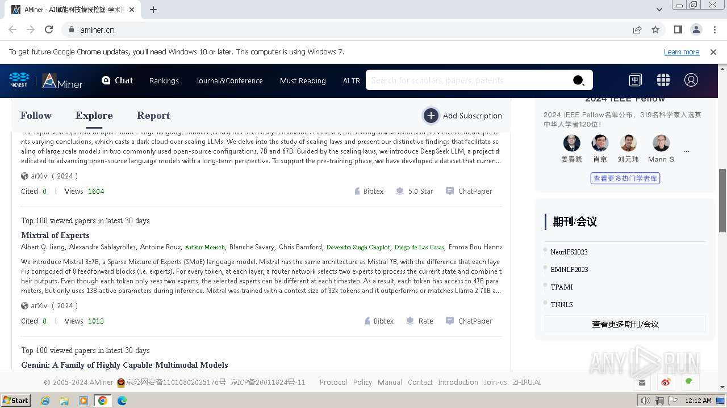Open scholar Mann S avatar
This screenshot has height=408, width=727.
tap(661, 143)
